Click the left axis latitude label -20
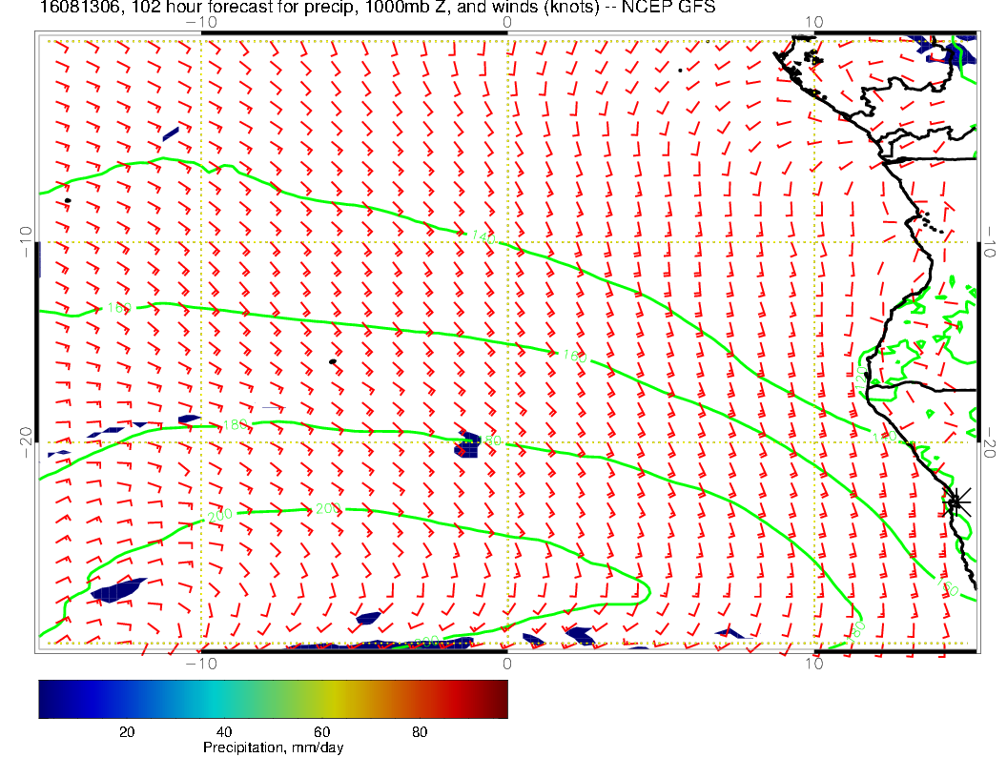The width and height of the screenshot is (1007, 778). [25, 441]
